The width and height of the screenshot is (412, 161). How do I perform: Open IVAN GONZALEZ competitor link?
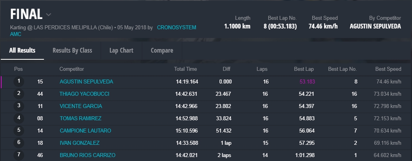point(79,143)
